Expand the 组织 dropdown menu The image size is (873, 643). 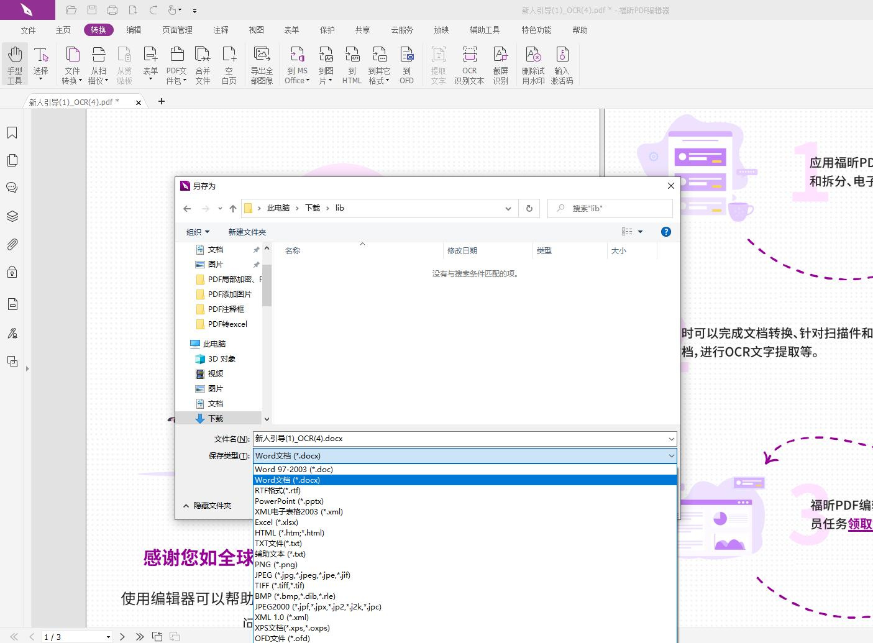197,231
